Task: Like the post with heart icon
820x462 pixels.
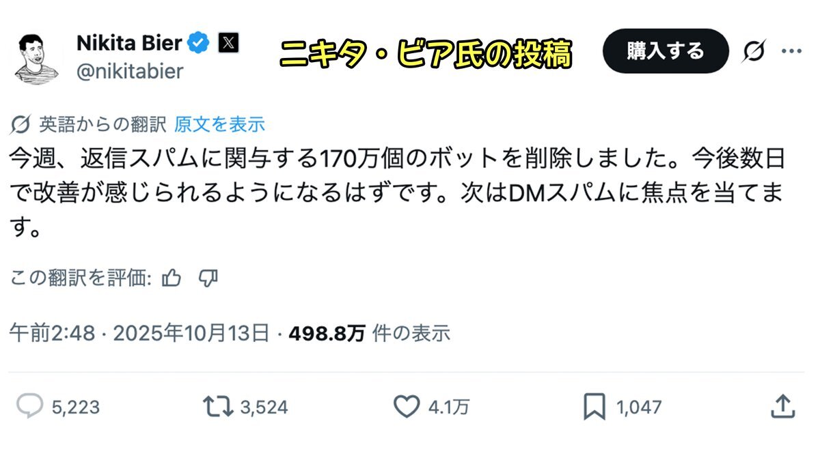Action: click(x=407, y=407)
